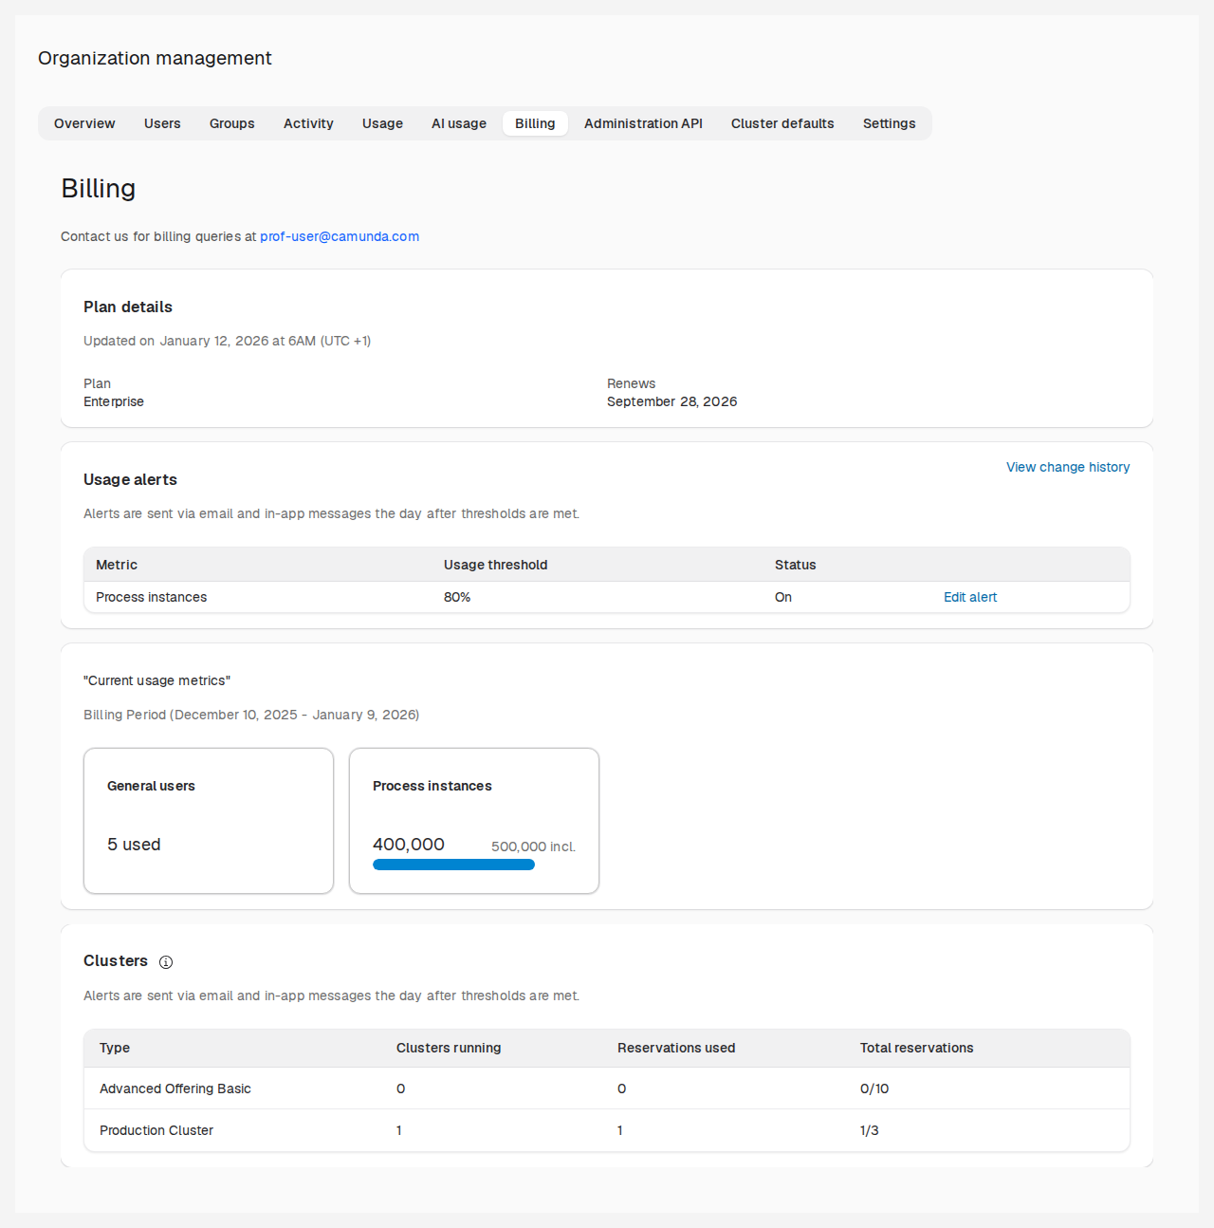Click the Production Cluster row label

coord(156,1130)
